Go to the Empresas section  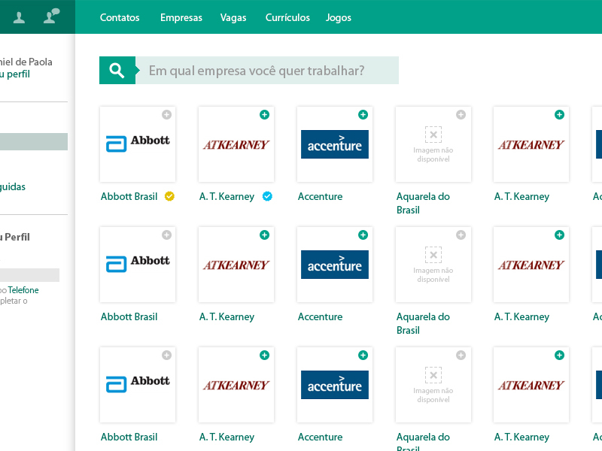[181, 17]
